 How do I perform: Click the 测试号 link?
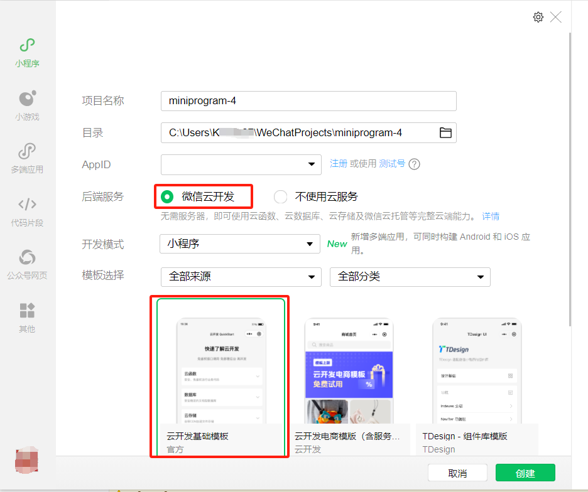[x=392, y=164]
